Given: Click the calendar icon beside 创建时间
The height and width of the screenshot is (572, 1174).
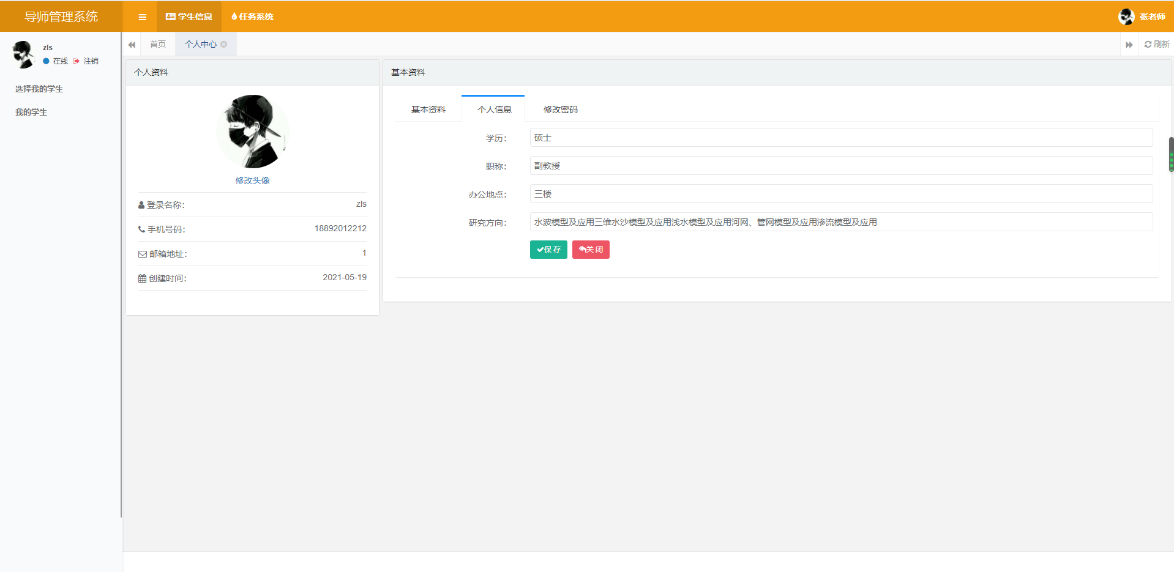Looking at the screenshot, I should [142, 278].
